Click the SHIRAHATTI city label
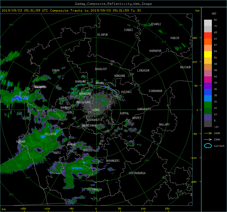This screenshot has height=212, width=227. 95,120
